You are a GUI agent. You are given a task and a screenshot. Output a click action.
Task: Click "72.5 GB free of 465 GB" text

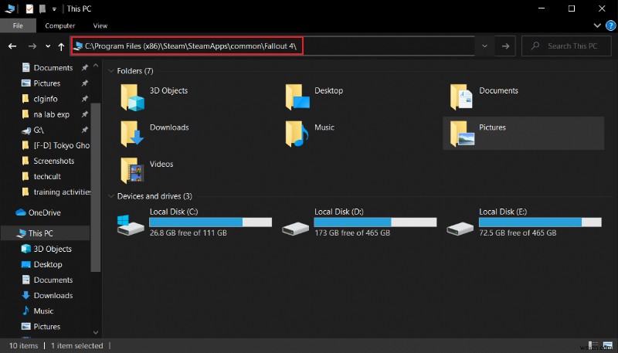point(518,233)
